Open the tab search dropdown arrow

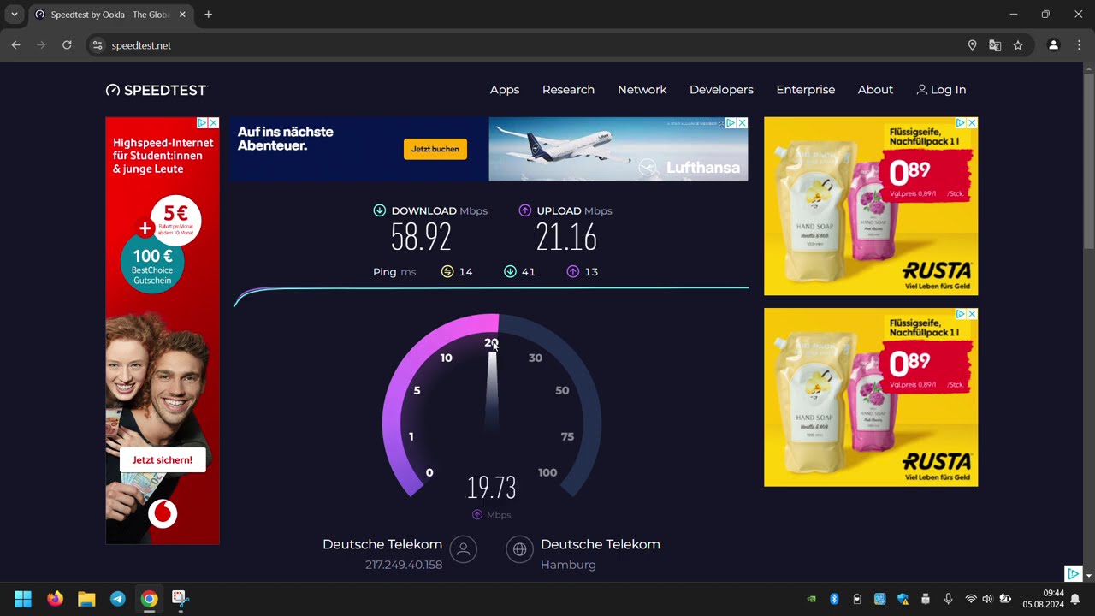pos(14,15)
